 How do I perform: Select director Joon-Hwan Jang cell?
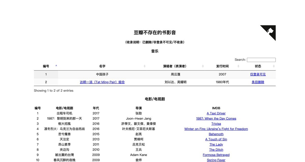tap(139, 118)
